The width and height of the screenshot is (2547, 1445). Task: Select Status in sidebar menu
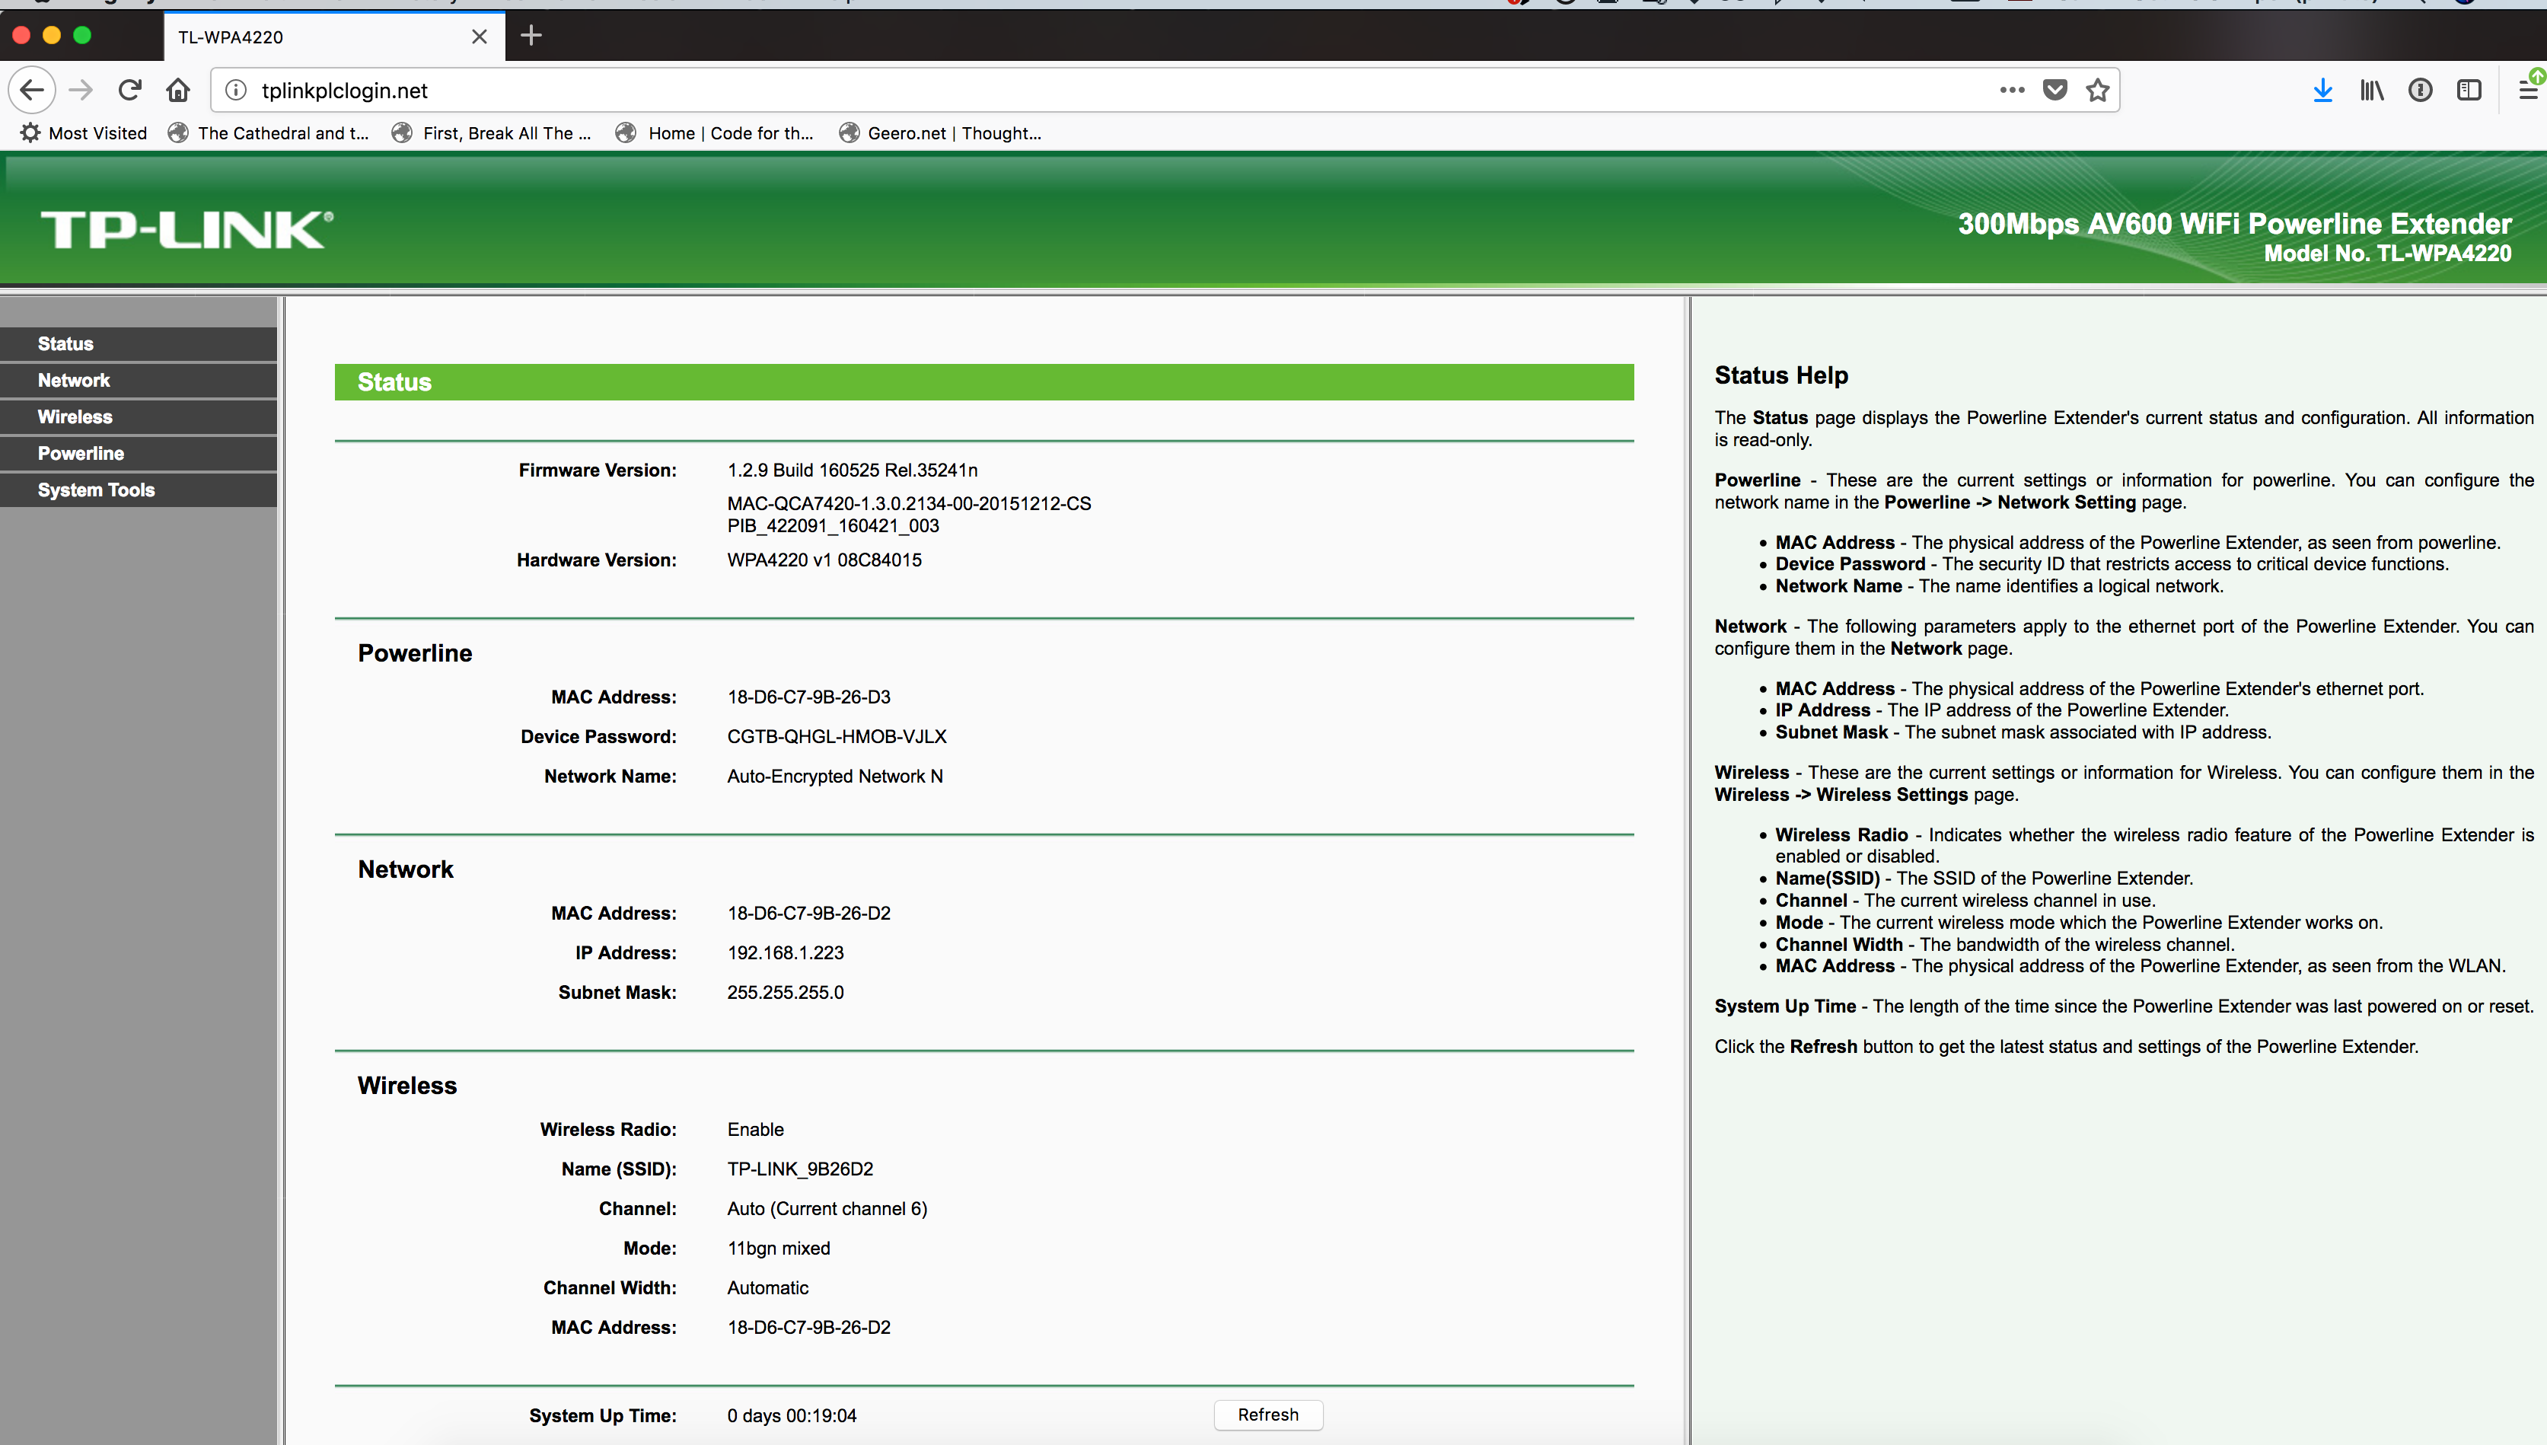138,344
